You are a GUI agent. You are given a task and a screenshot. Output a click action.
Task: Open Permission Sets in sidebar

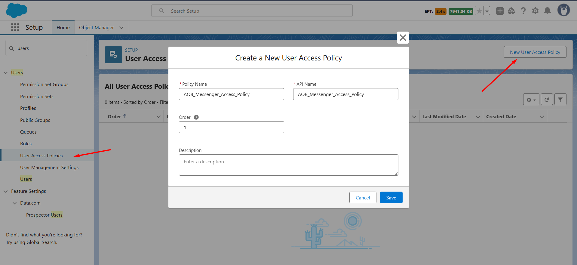point(37,97)
